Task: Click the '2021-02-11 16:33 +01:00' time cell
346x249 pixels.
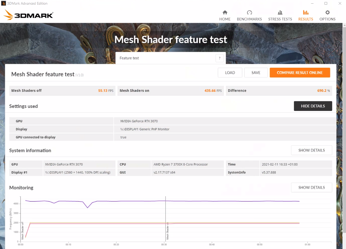Action: coord(296,165)
